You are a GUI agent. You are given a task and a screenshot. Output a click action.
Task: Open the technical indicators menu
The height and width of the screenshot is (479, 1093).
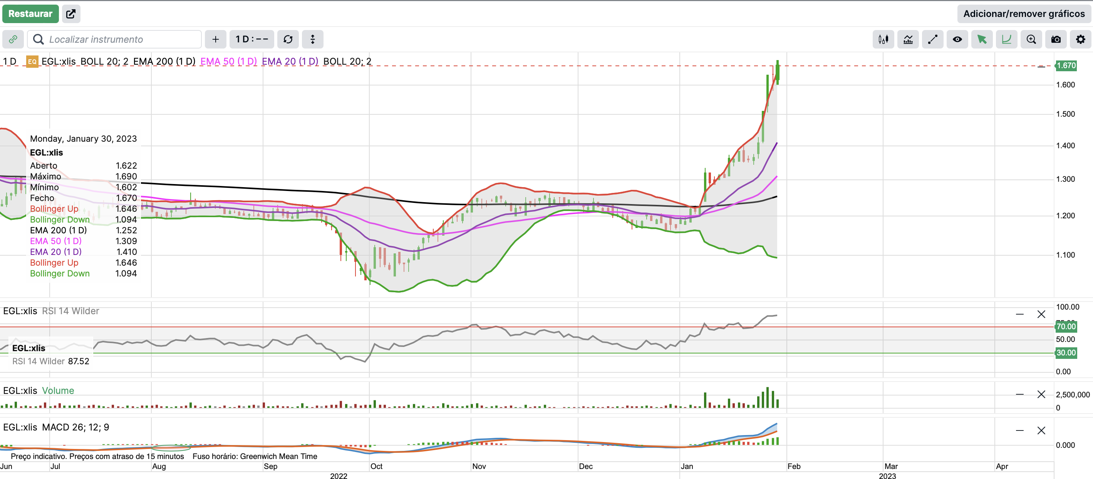click(908, 39)
